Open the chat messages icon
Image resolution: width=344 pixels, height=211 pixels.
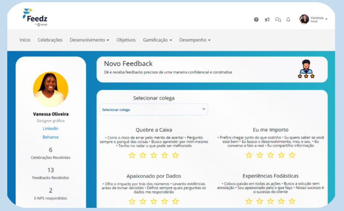pos(278,19)
